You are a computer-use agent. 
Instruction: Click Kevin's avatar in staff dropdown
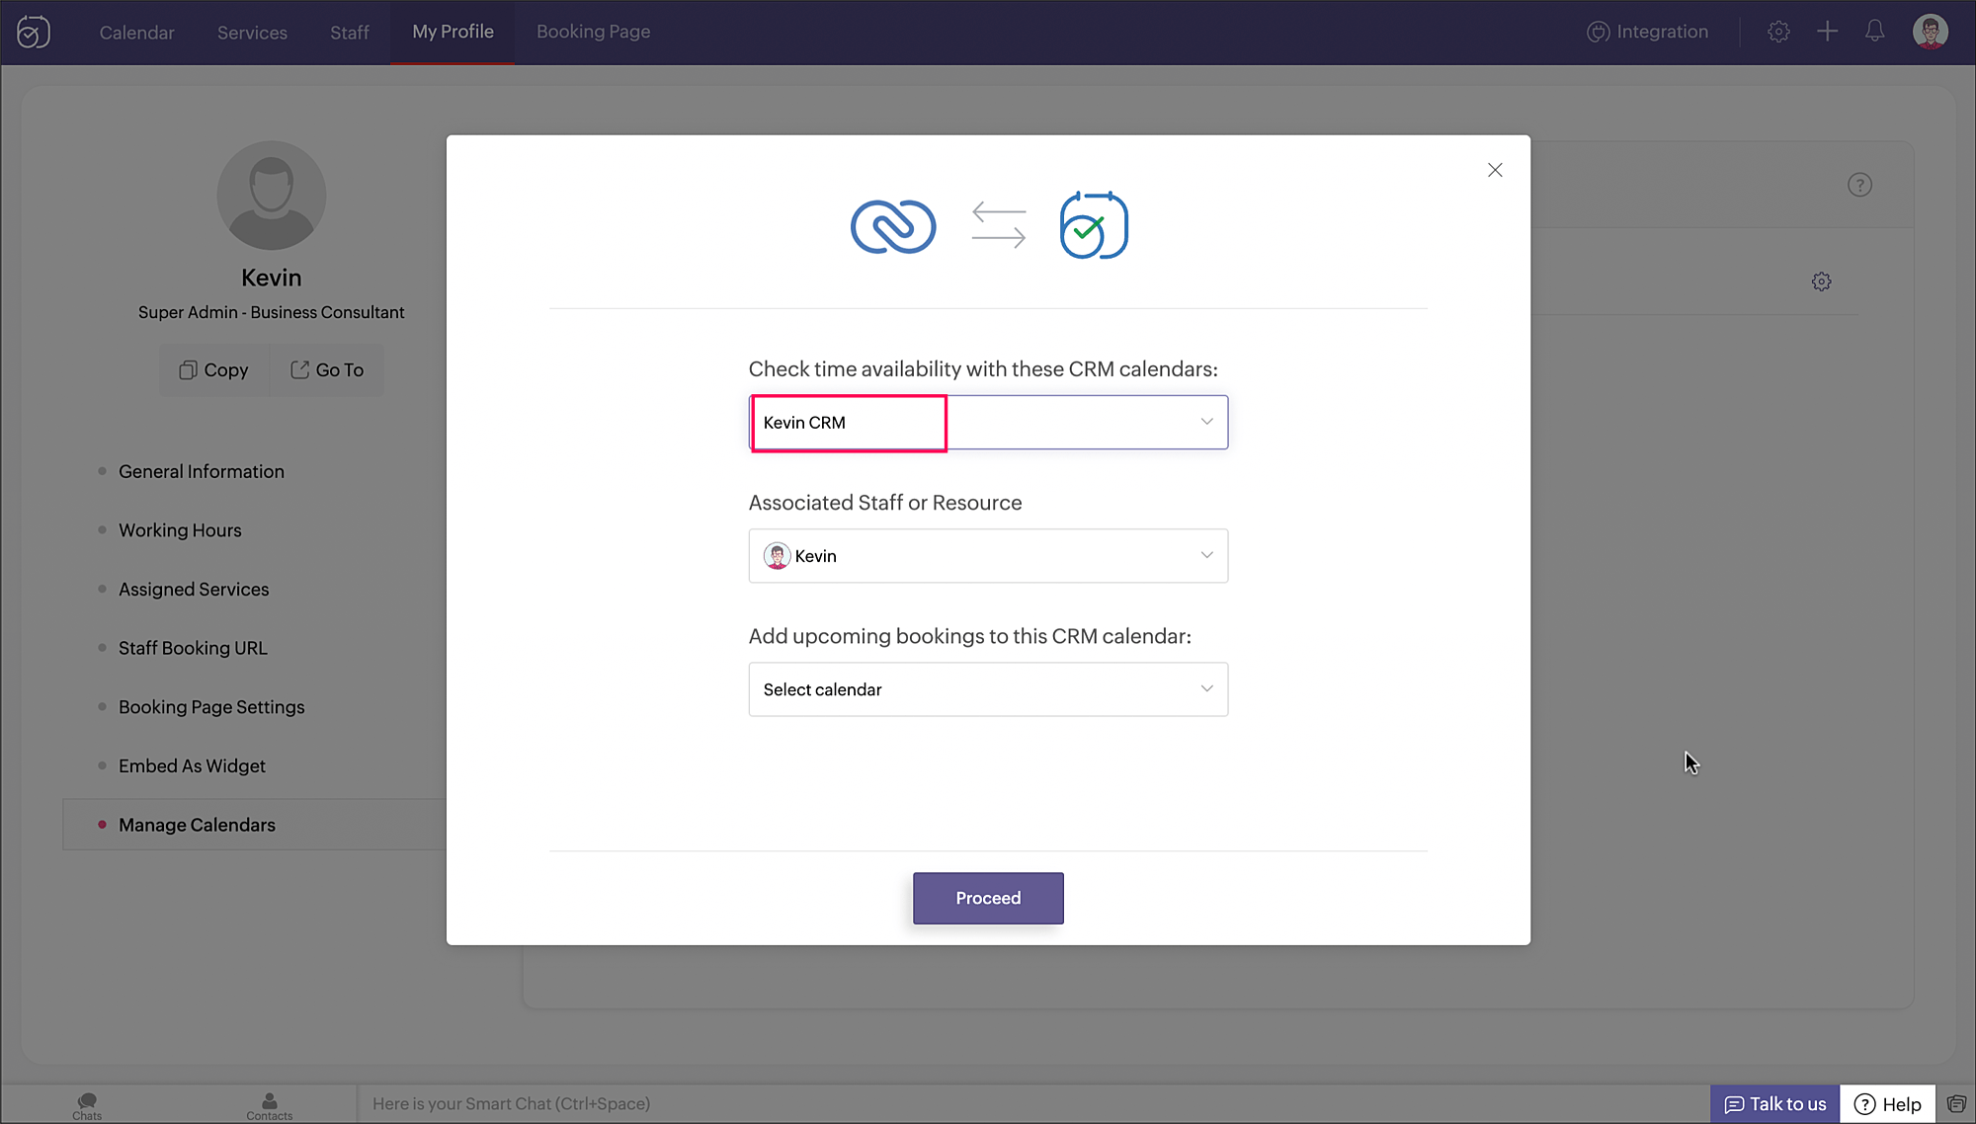click(x=777, y=556)
